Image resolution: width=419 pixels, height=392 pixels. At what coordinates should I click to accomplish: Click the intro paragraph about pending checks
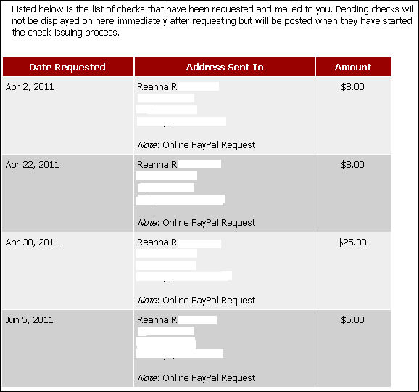213,21
